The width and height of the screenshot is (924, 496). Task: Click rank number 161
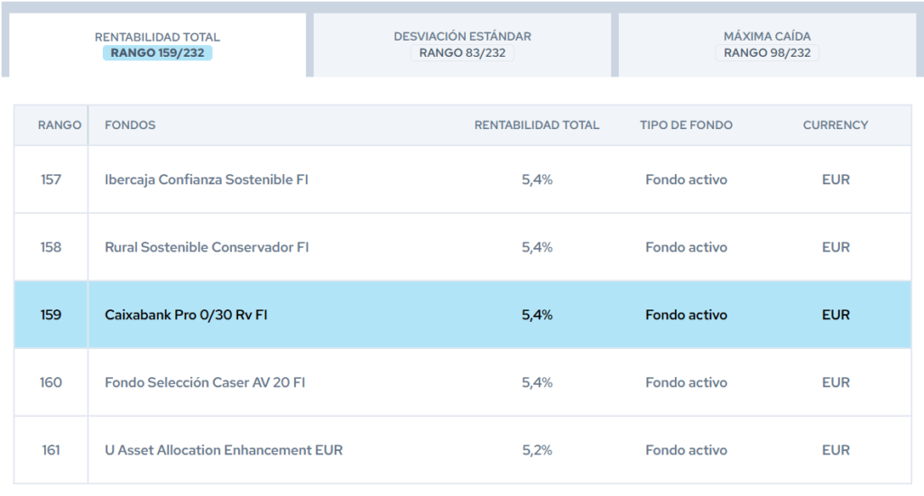(x=51, y=450)
